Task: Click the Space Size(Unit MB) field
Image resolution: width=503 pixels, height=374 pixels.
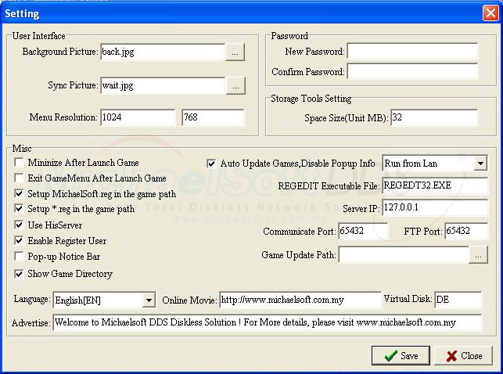Action: tap(434, 117)
